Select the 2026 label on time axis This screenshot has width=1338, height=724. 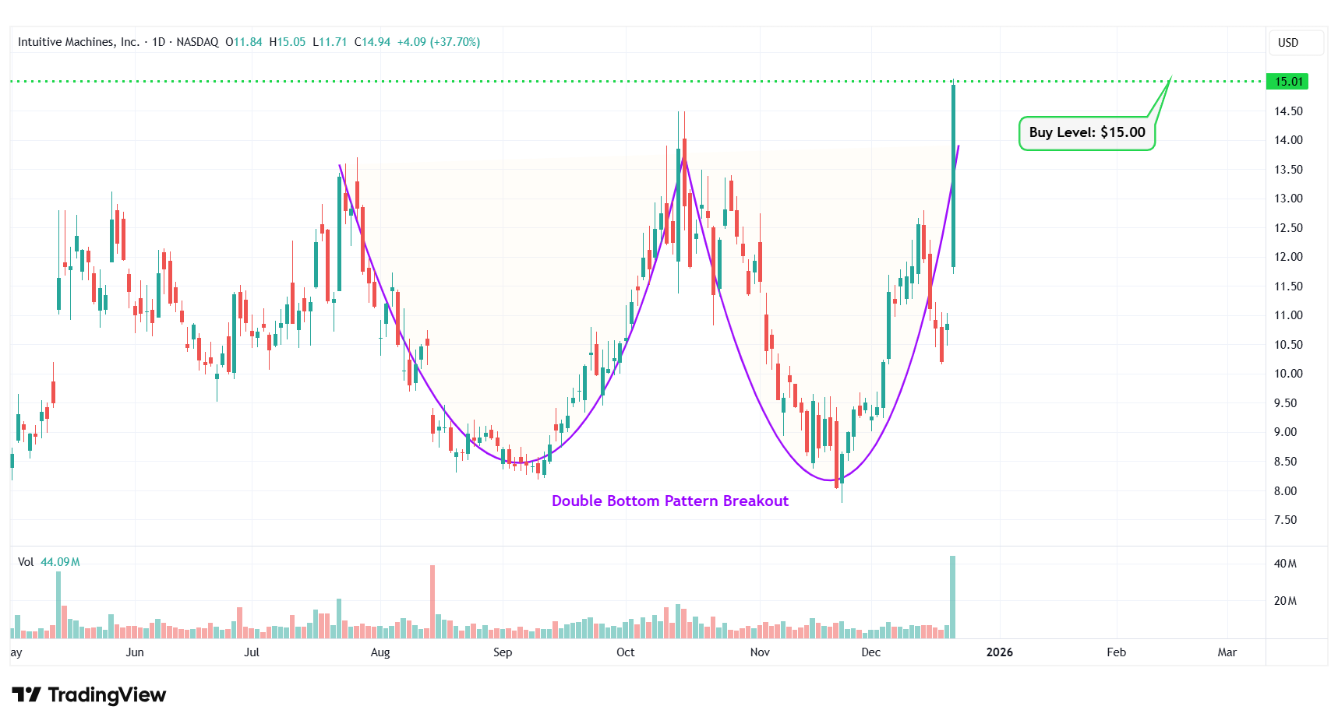999,652
